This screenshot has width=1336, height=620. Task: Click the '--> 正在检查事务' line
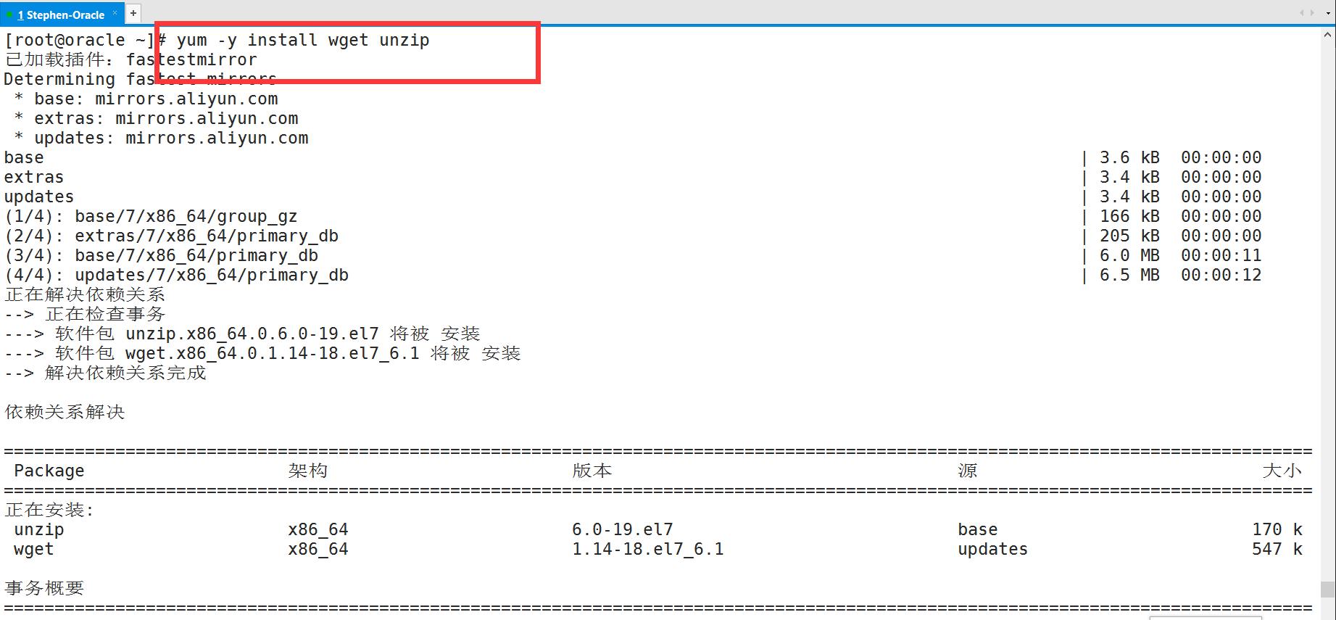click(x=85, y=314)
